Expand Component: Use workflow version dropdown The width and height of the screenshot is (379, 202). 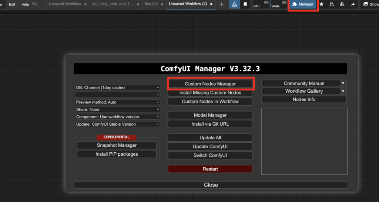(x=117, y=117)
